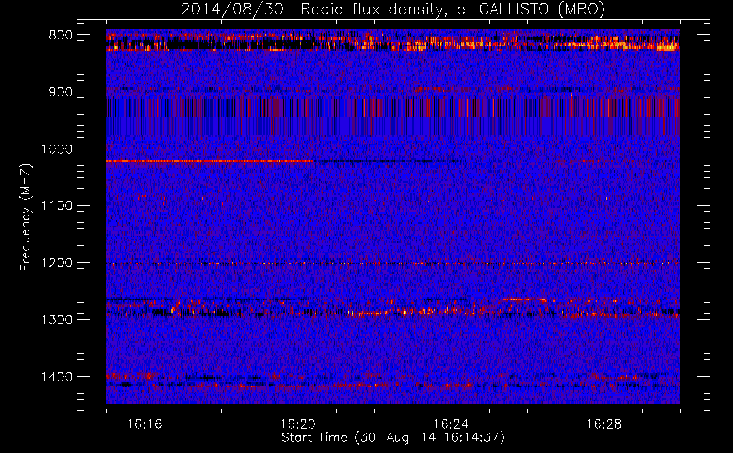
Task: Select the 1300 frequency tick label
Action: pyautogui.click(x=57, y=320)
